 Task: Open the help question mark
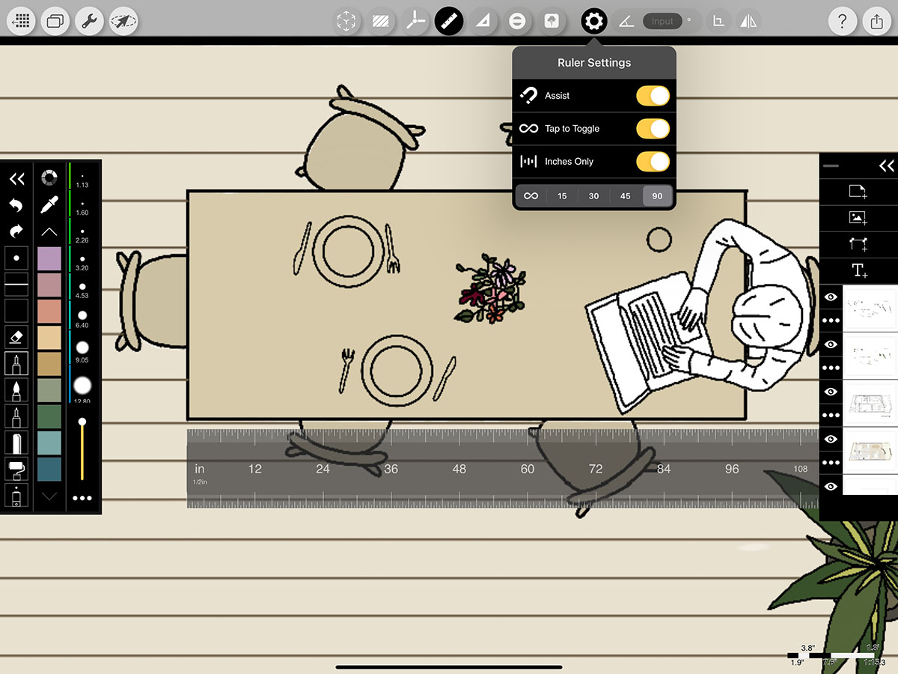(843, 21)
